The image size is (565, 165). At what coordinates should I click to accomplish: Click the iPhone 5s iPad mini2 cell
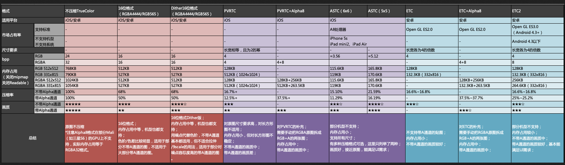click(367, 41)
